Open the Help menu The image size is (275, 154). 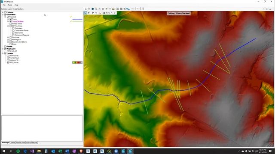16,5
